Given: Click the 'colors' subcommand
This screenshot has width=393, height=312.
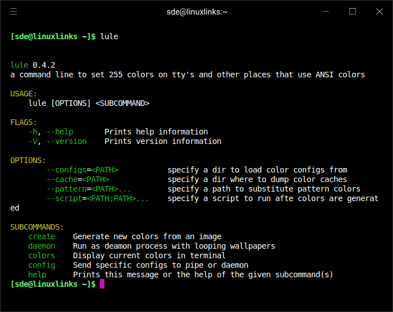Looking at the screenshot, I should click(x=42, y=255).
